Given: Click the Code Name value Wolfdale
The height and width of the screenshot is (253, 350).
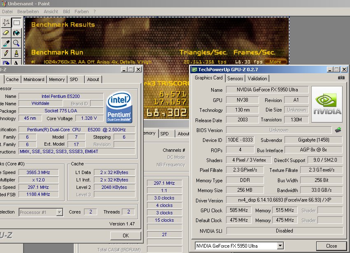Looking at the screenshot, I should [40, 103].
